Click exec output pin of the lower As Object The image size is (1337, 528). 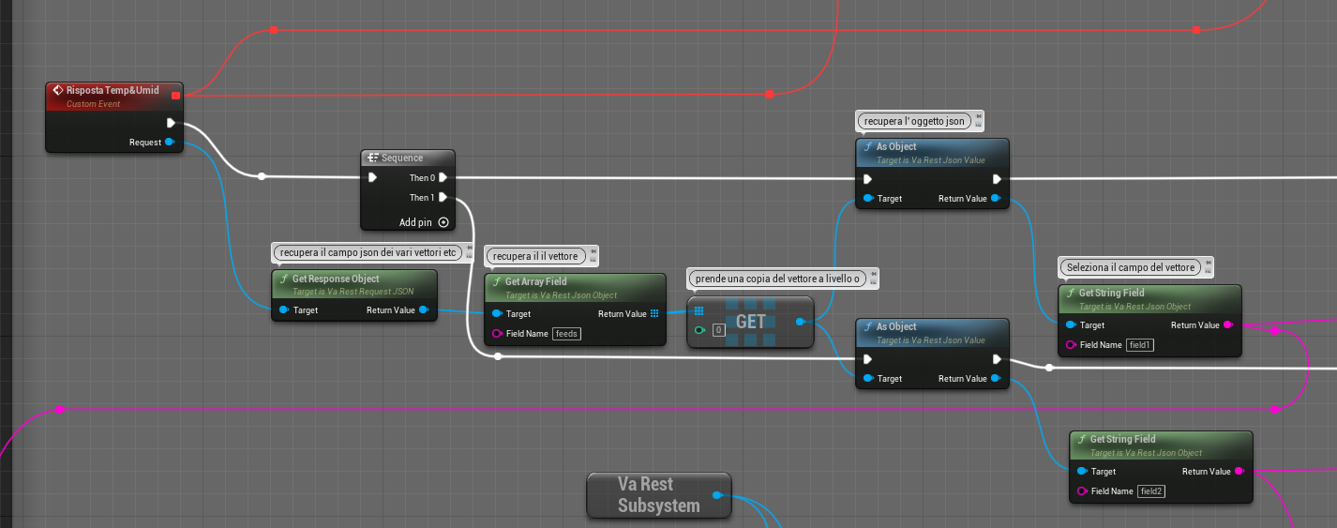(998, 358)
